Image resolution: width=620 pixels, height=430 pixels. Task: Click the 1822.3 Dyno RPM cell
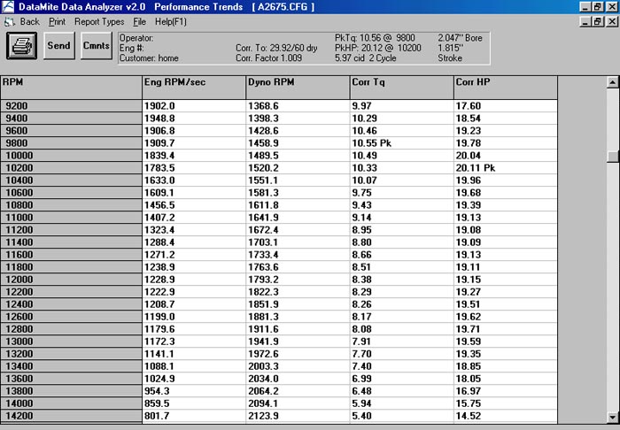click(298, 292)
